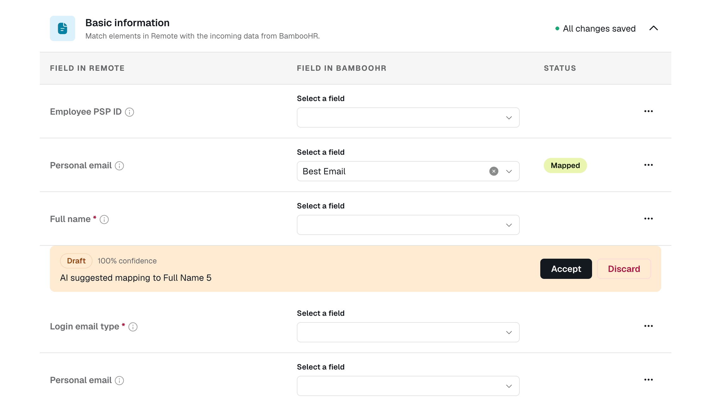Show info tooltip for Login email type
701x403 pixels.
tap(133, 327)
